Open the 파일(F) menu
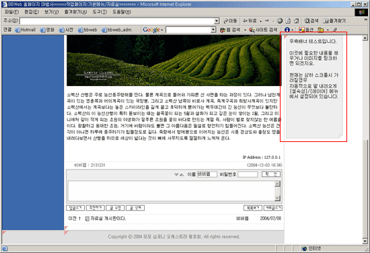The width and height of the screenshot is (370, 253). click(x=12, y=12)
